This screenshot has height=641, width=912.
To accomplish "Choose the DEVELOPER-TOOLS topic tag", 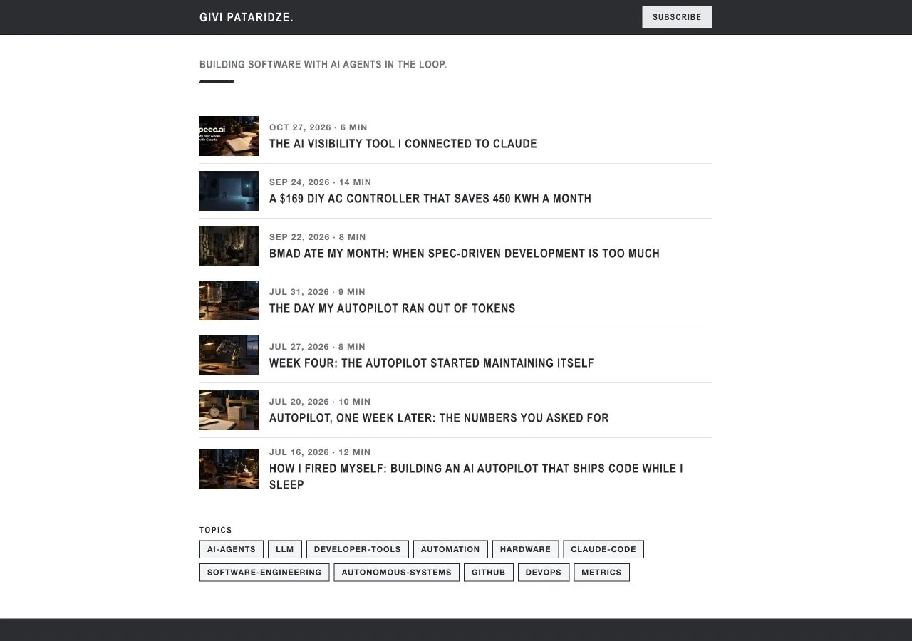I will click(x=358, y=549).
